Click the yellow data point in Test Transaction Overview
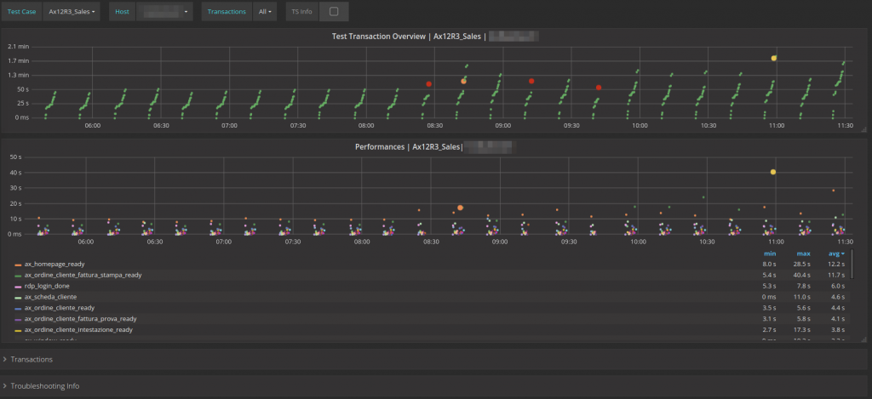The height and width of the screenshot is (399, 872). (x=774, y=58)
